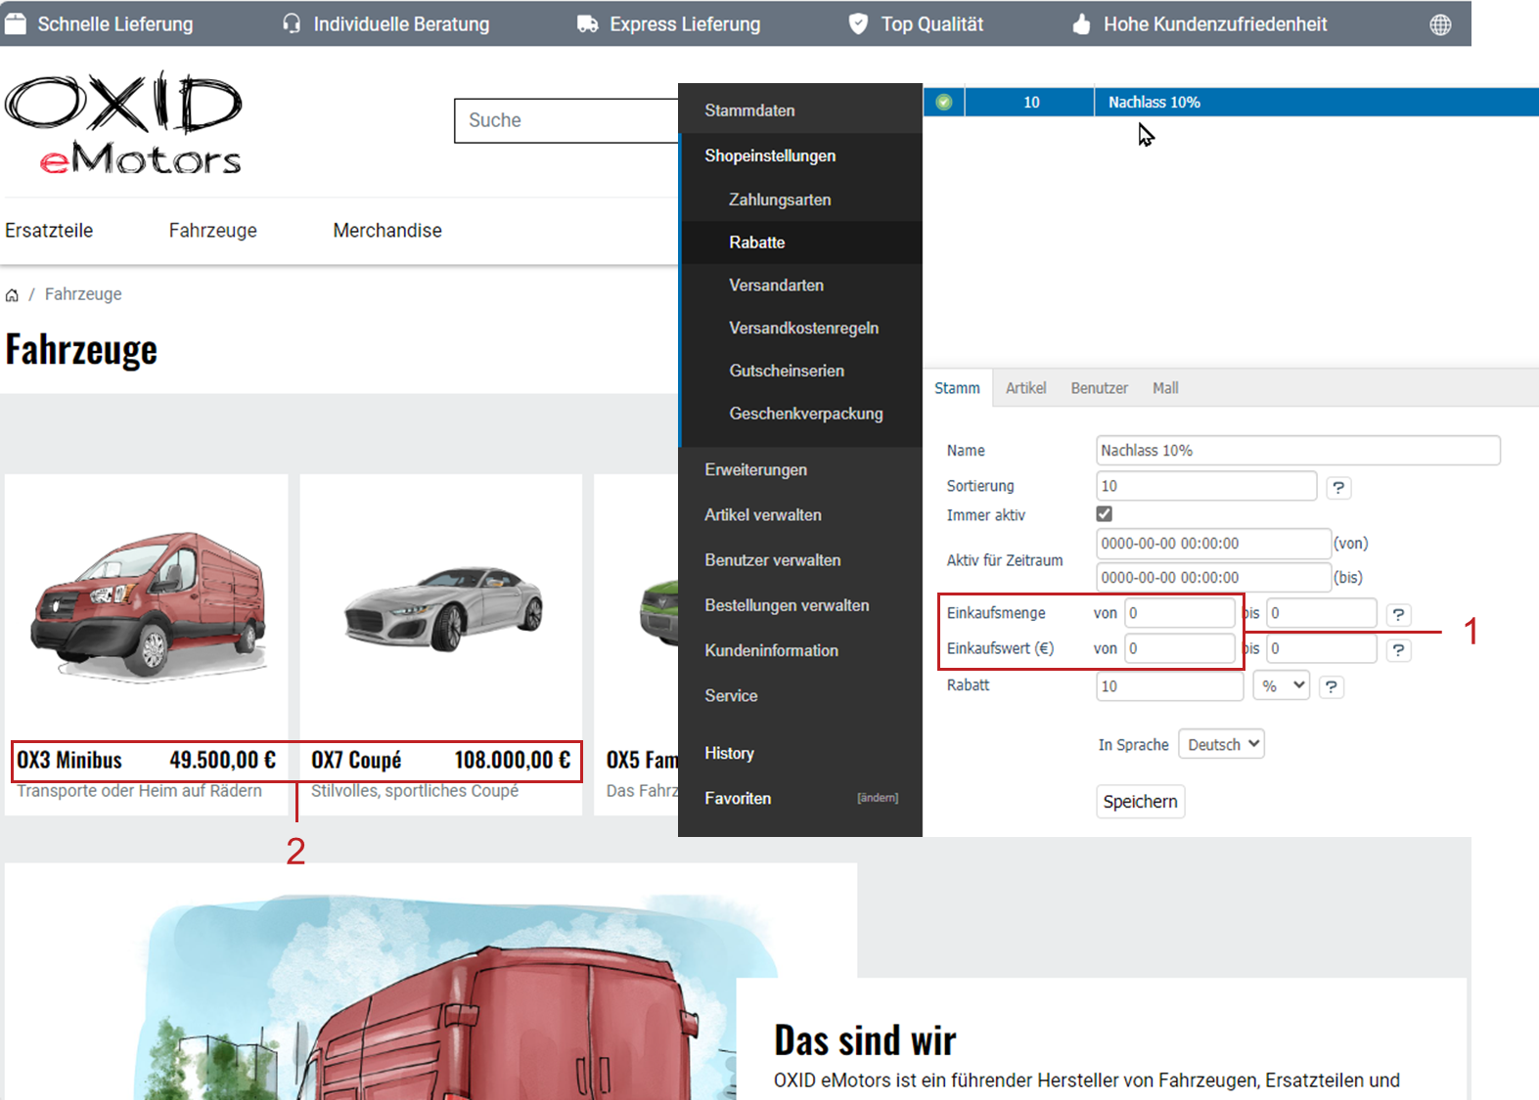
Task: Open help icon for Einkaufswert row
Action: click(x=1398, y=650)
